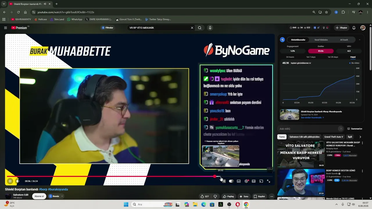
Task: Open the Hellcase bookmark
Action: pyautogui.click(x=40, y=19)
